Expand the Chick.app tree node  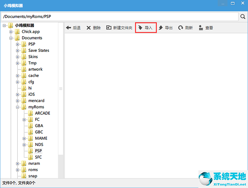click(11, 32)
